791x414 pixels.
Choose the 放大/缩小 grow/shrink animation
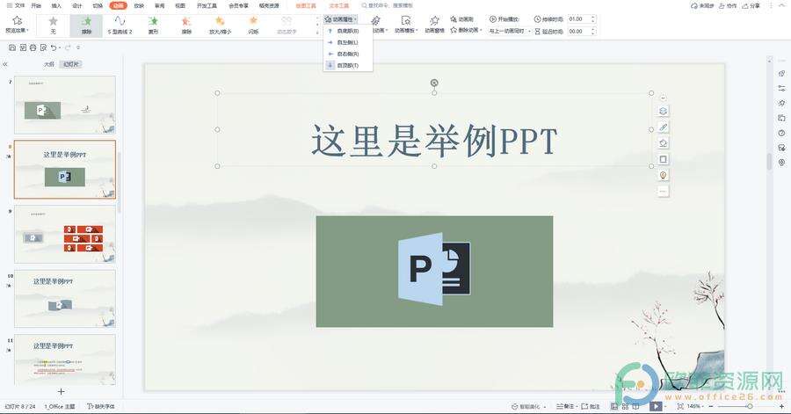click(220, 25)
